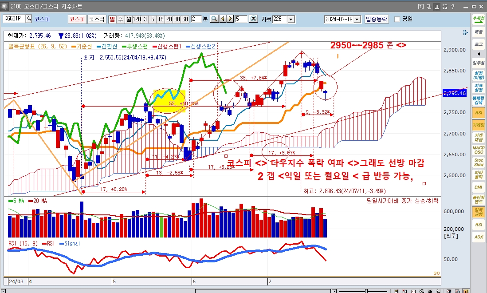Pin the window with the pushpin icon

437,7
